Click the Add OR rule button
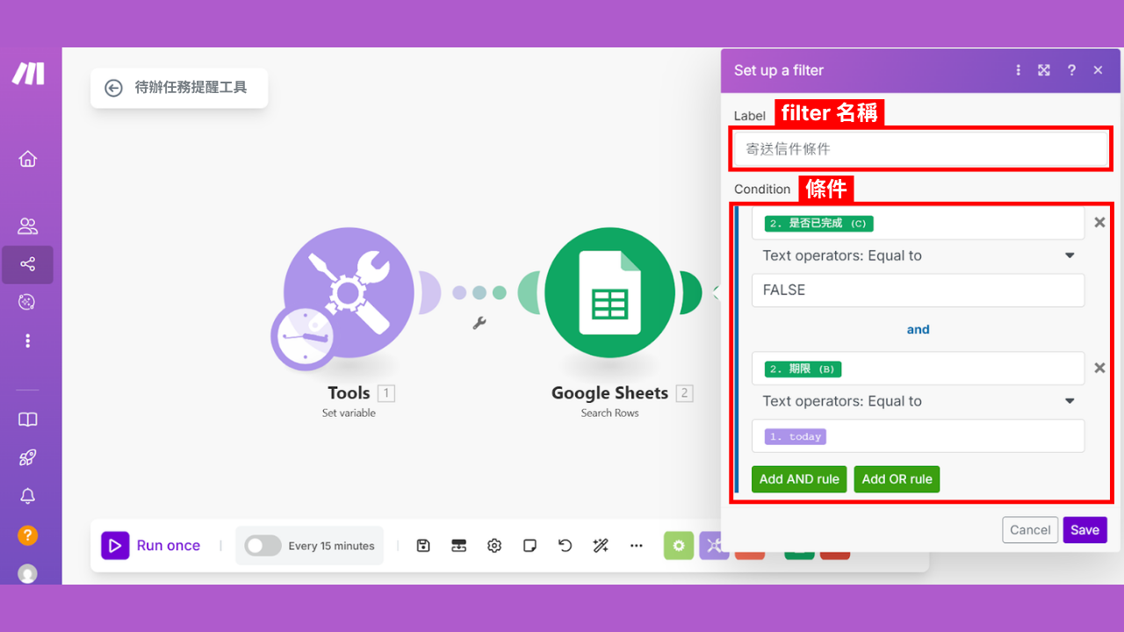Viewport: 1124px width, 632px height. pos(897,479)
